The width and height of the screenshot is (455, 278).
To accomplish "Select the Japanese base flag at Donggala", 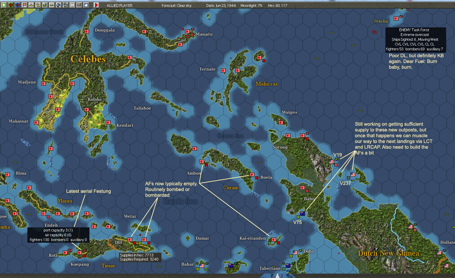I will (x=86, y=31).
